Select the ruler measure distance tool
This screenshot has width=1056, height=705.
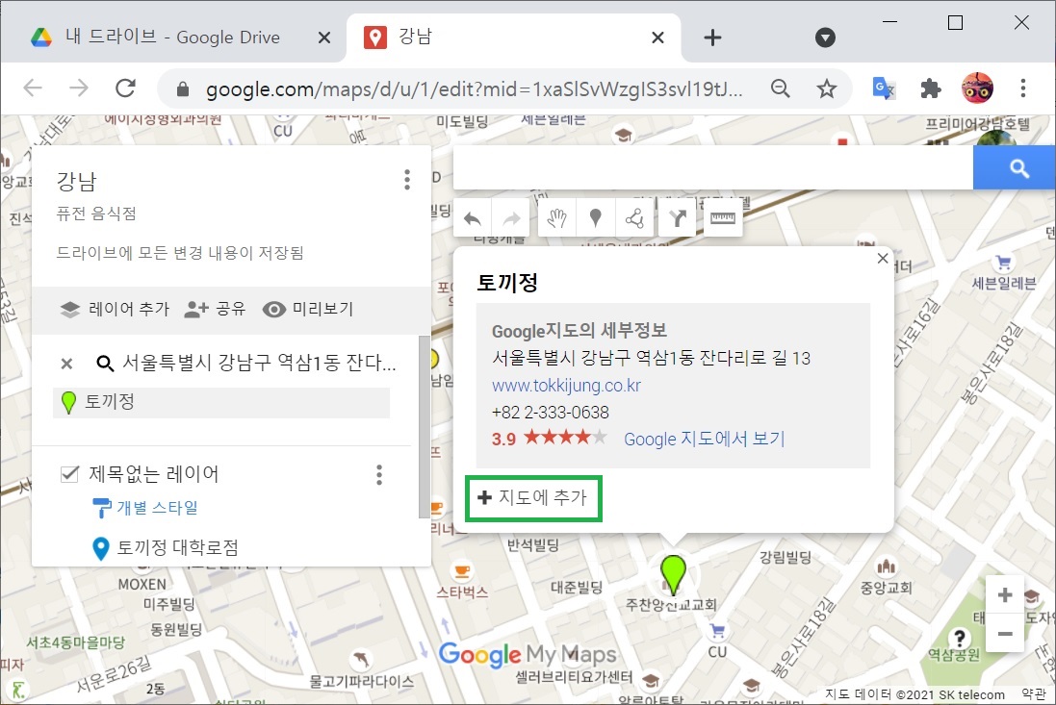pyautogui.click(x=723, y=218)
